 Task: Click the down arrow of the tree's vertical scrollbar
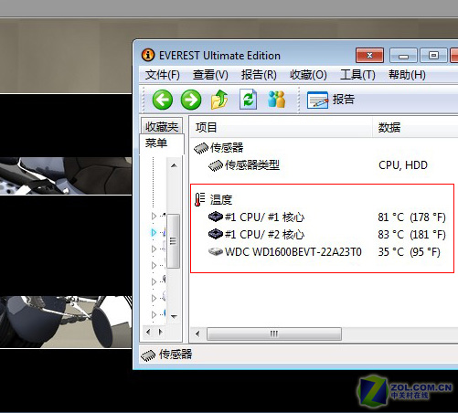174,316
